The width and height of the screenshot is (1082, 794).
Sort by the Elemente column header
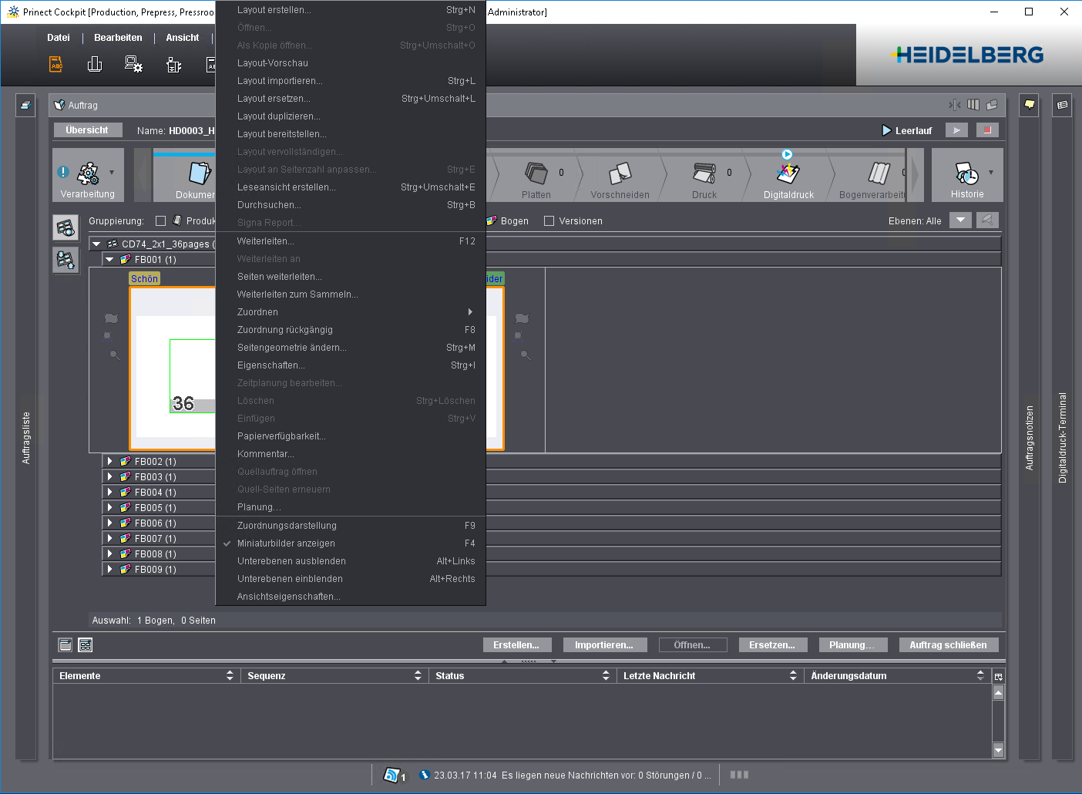click(x=146, y=676)
